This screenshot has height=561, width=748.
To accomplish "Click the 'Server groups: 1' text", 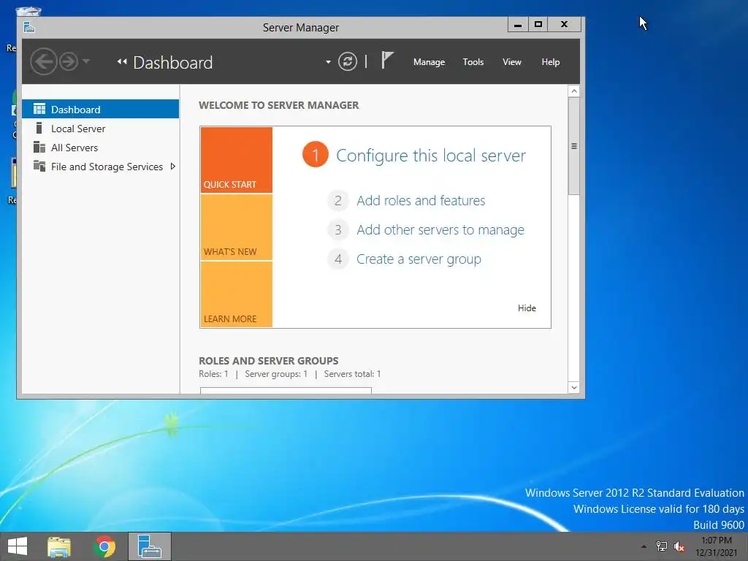I will click(276, 374).
